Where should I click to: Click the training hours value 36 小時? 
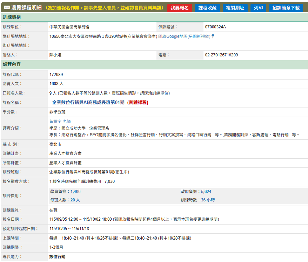click(x=208, y=200)
